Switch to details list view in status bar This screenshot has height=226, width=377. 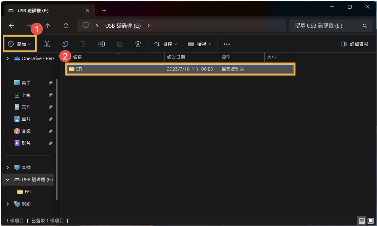362,221
